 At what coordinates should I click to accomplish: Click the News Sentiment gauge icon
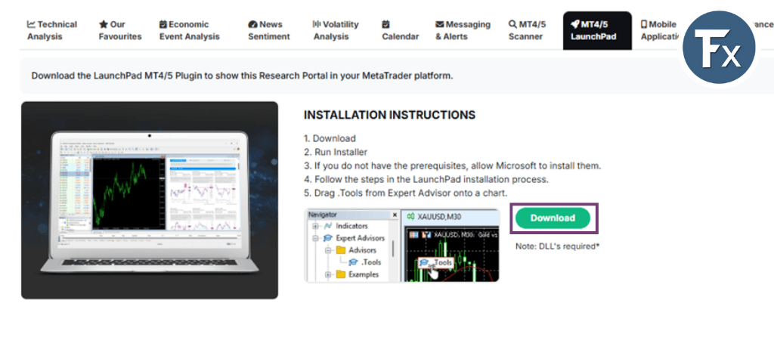coord(252,25)
